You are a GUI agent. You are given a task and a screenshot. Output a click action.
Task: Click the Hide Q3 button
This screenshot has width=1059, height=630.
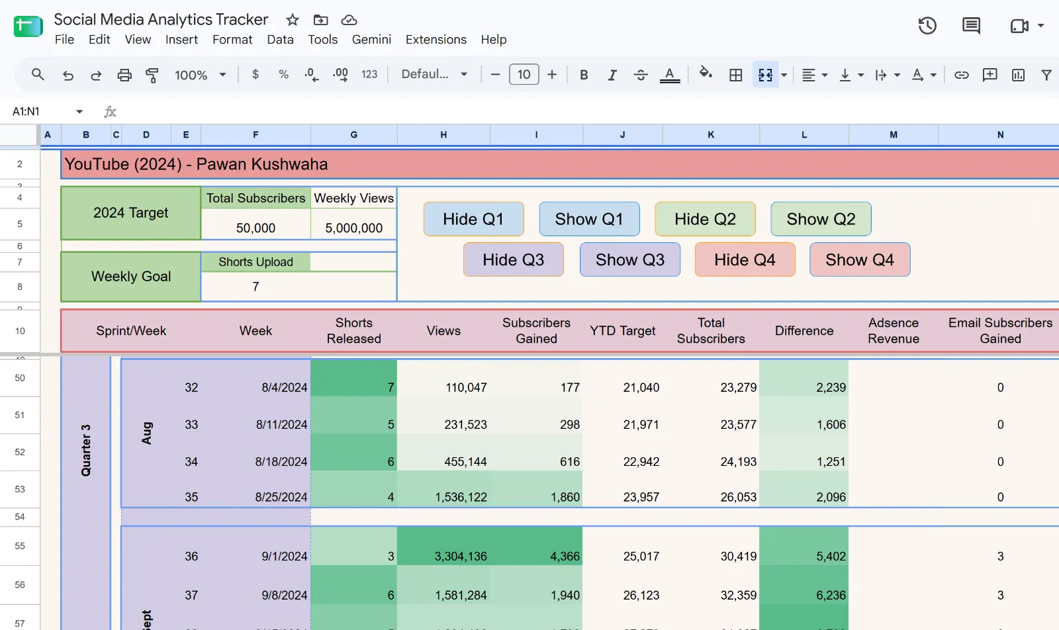(x=513, y=259)
